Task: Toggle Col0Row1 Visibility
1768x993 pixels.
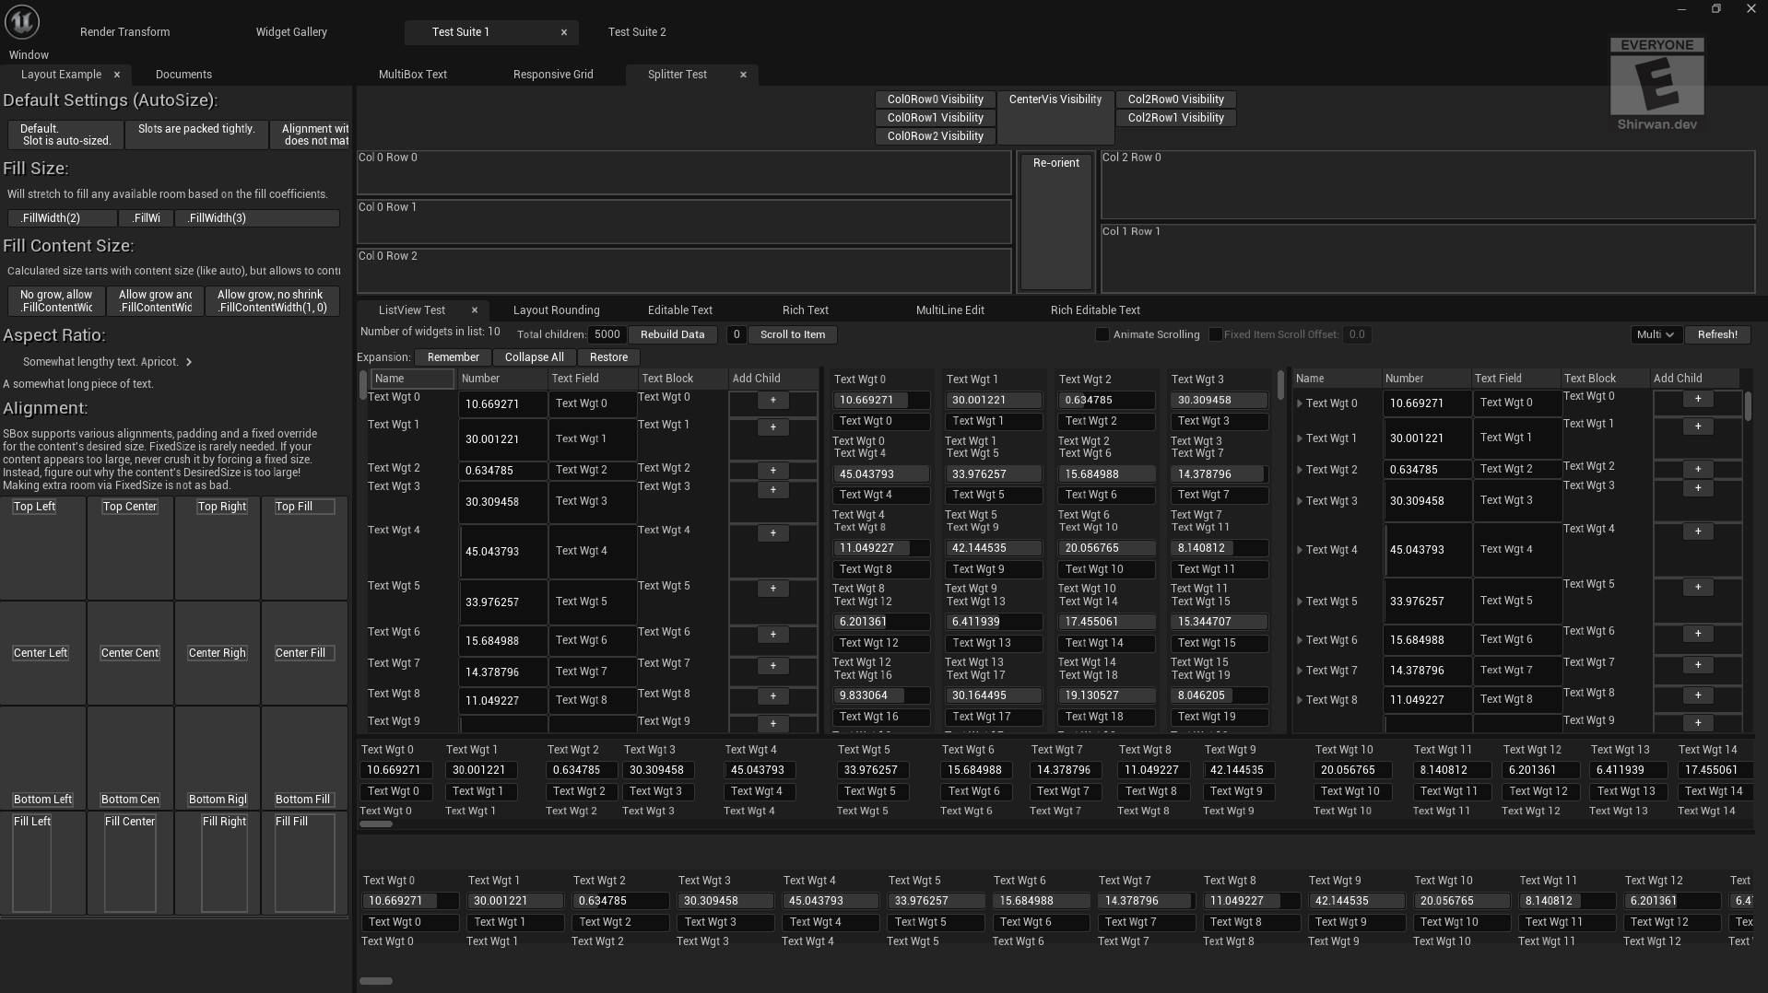Action: click(x=935, y=118)
